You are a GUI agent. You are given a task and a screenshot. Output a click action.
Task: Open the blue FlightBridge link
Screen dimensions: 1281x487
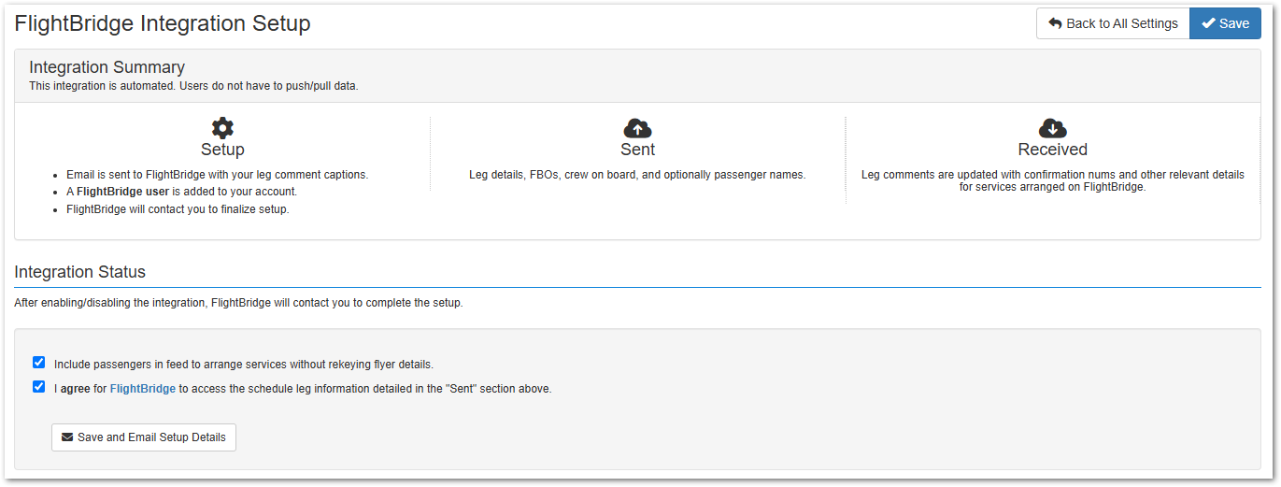143,389
